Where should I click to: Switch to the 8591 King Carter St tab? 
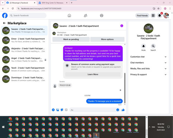pyautogui.click(x=53, y=3)
